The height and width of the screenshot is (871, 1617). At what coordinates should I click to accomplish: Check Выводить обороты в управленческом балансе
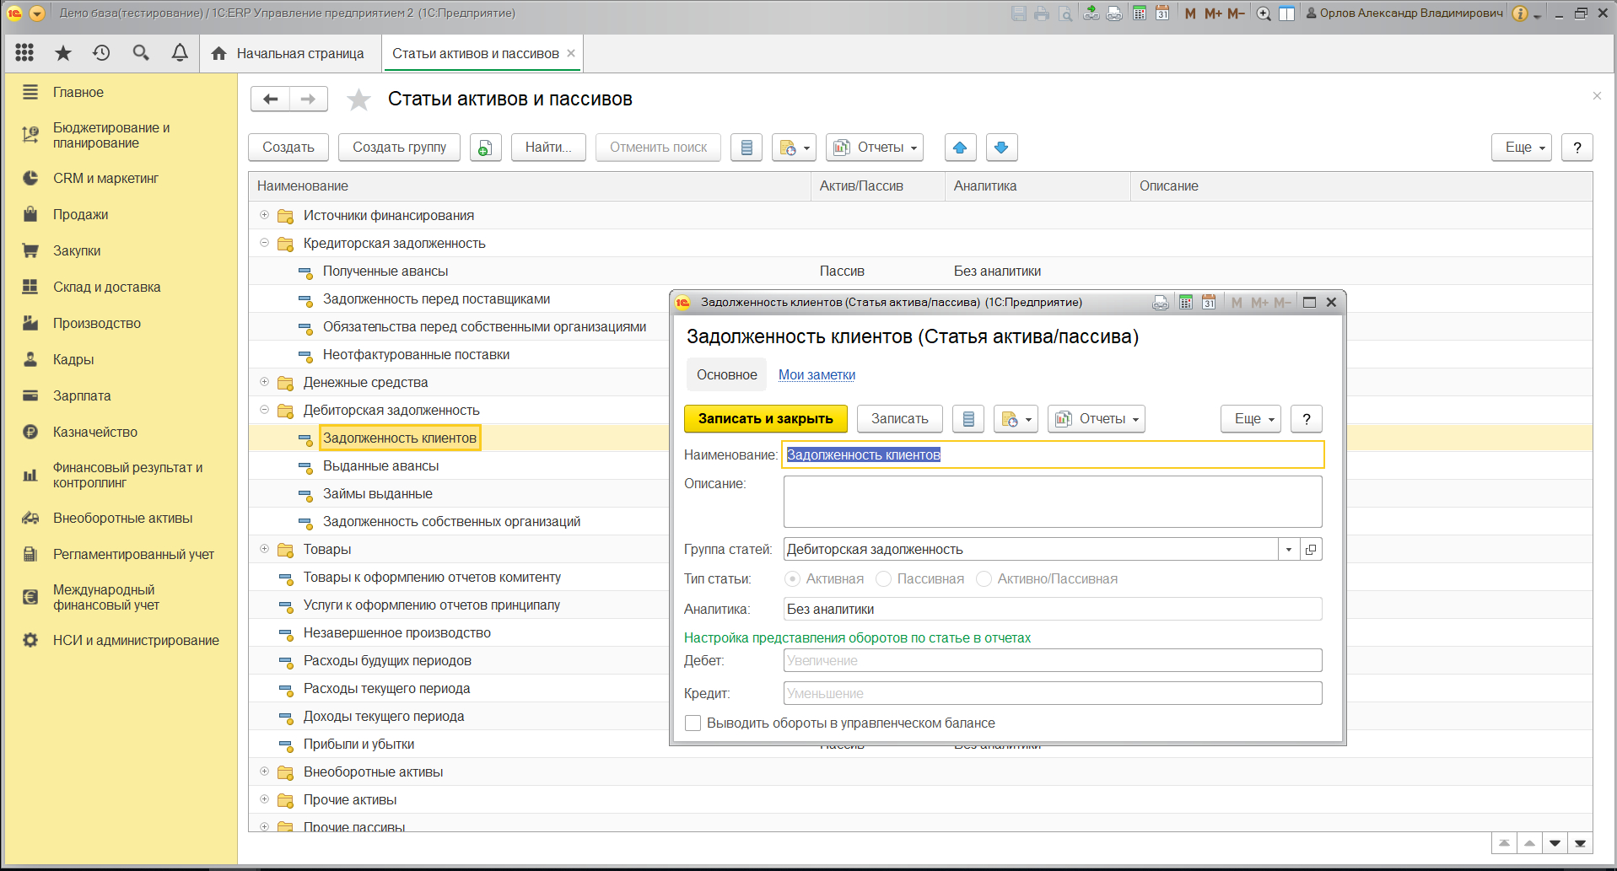tap(693, 723)
